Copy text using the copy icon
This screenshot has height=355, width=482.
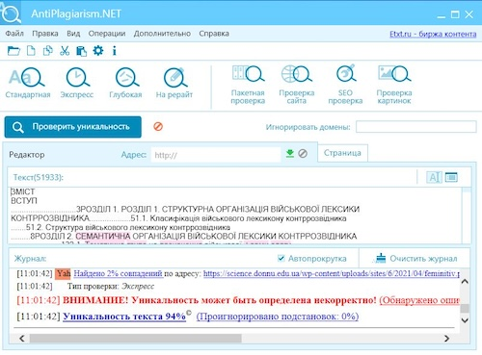[x=48, y=51]
